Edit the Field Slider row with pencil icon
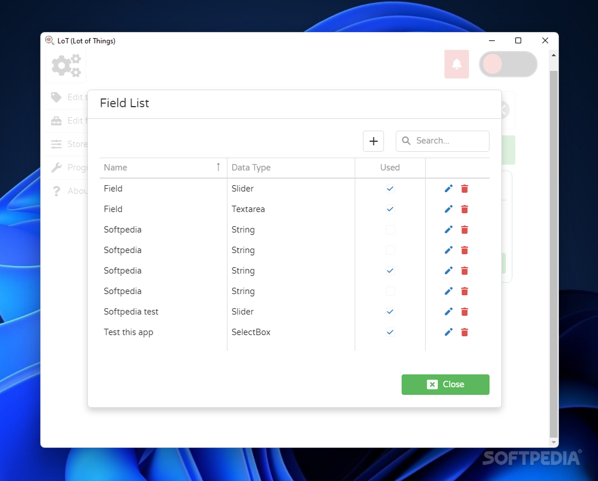The width and height of the screenshot is (598, 481). 448,189
